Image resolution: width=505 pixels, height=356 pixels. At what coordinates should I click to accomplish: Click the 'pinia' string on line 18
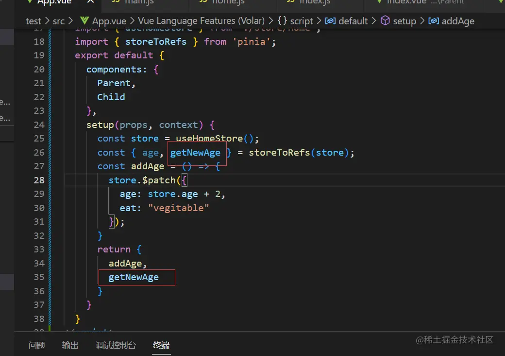tap(251, 42)
